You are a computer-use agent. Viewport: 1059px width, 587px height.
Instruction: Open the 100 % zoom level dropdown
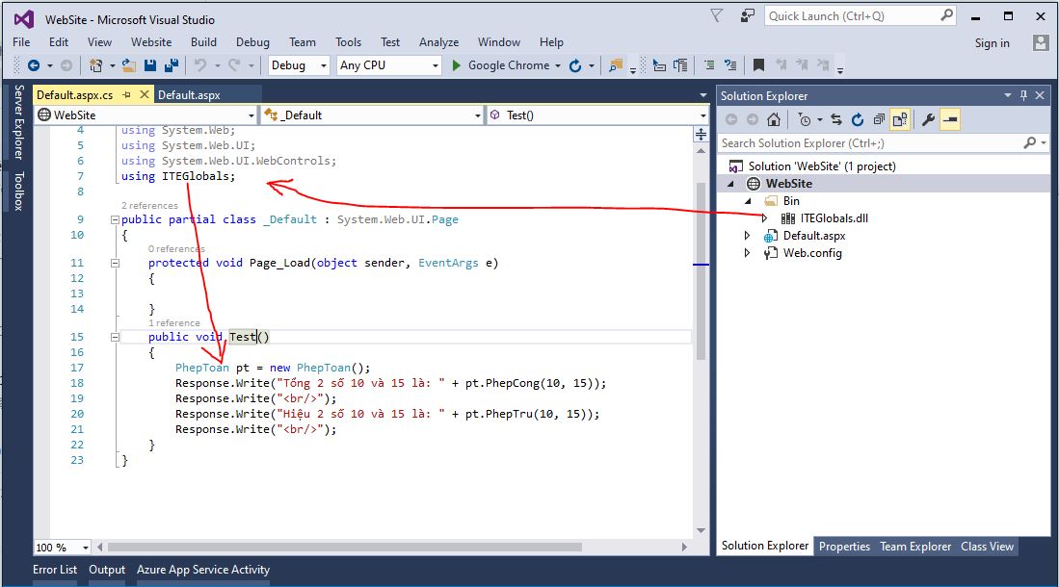[63, 548]
